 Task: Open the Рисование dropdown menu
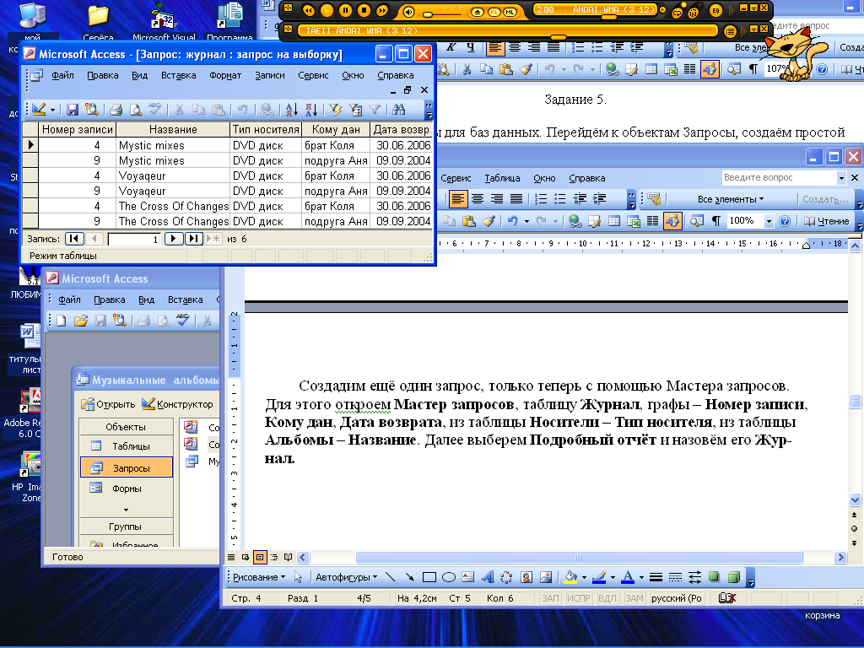click(259, 577)
